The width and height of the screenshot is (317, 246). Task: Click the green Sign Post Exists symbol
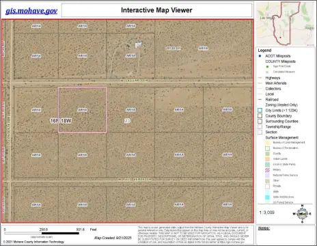[x=267, y=66]
